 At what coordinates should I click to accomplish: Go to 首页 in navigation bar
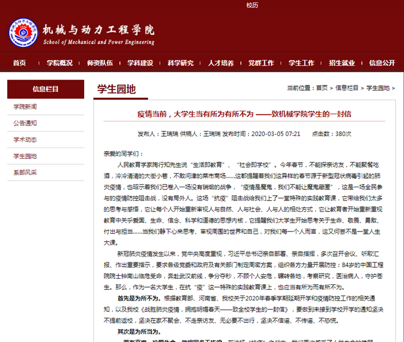tap(19, 63)
